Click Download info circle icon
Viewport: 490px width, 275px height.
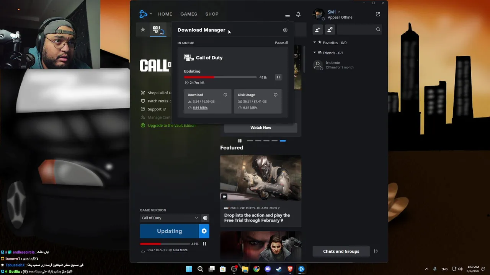click(x=225, y=95)
